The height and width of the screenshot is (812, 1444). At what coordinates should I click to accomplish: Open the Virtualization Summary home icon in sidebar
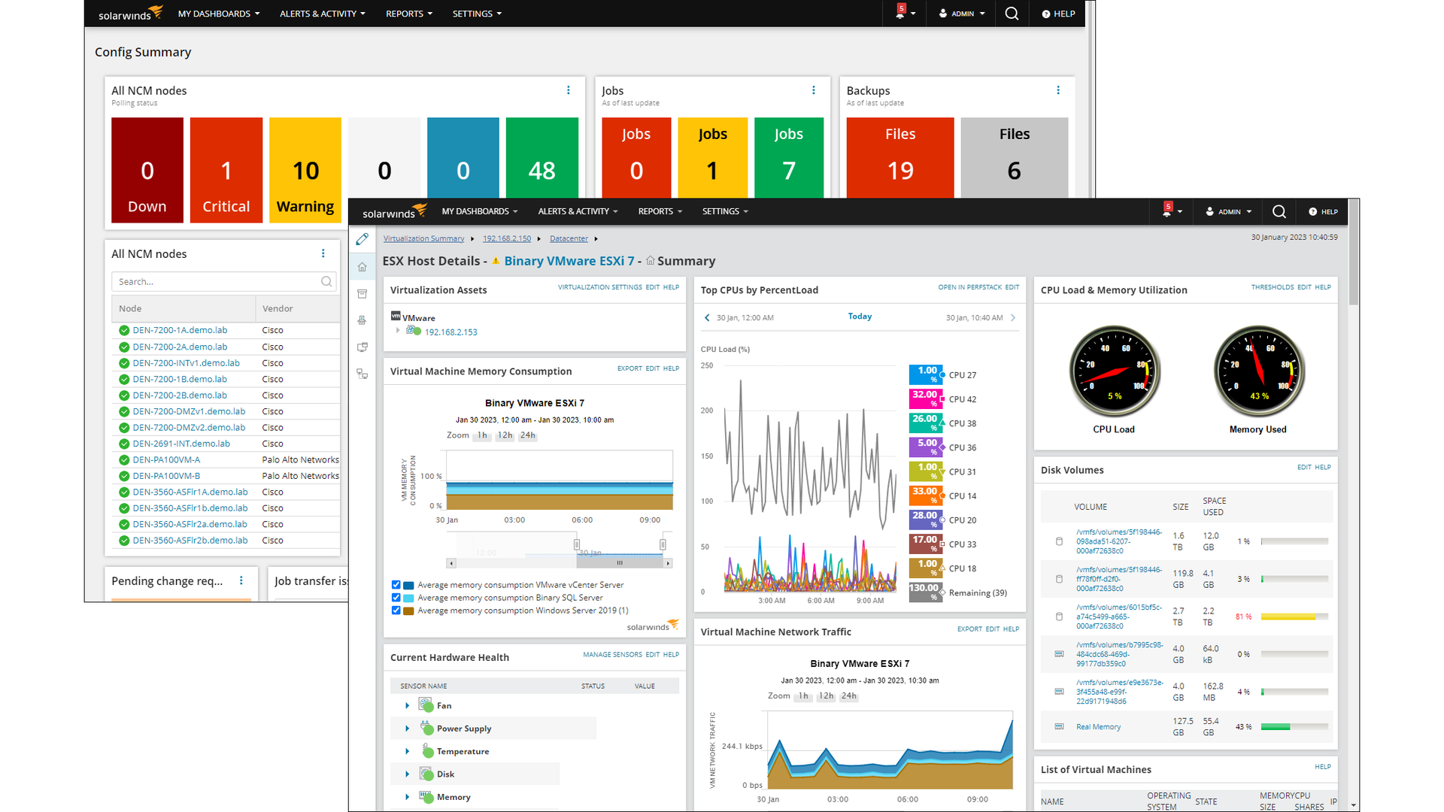point(362,266)
